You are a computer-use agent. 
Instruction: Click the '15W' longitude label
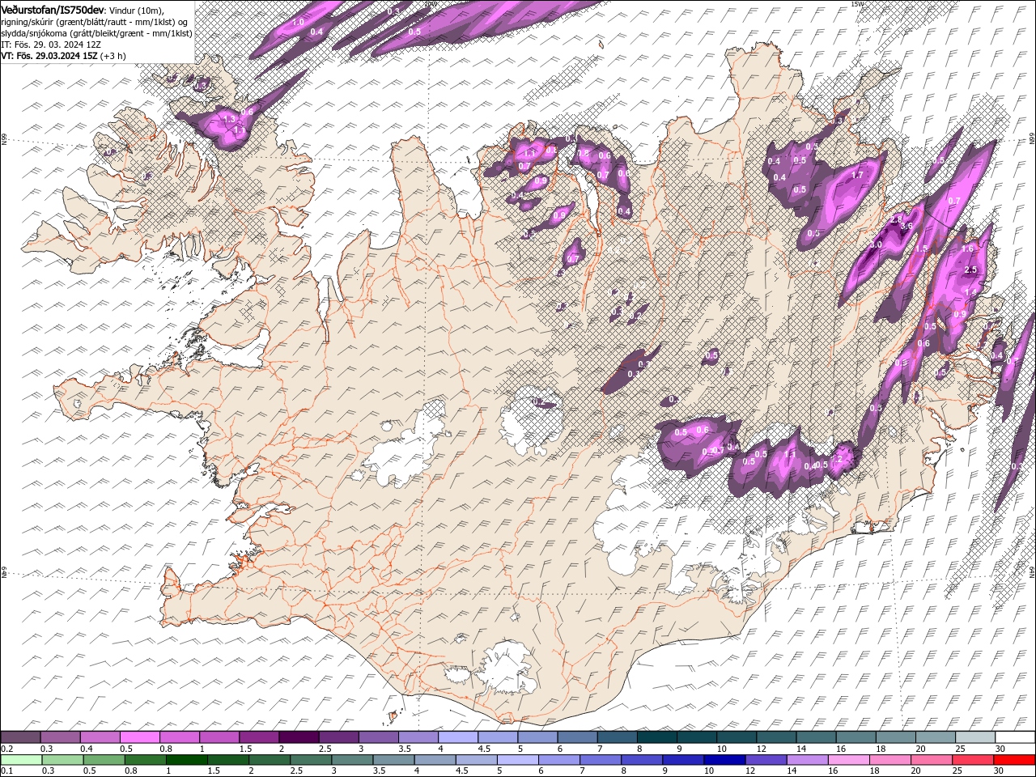pos(857,4)
